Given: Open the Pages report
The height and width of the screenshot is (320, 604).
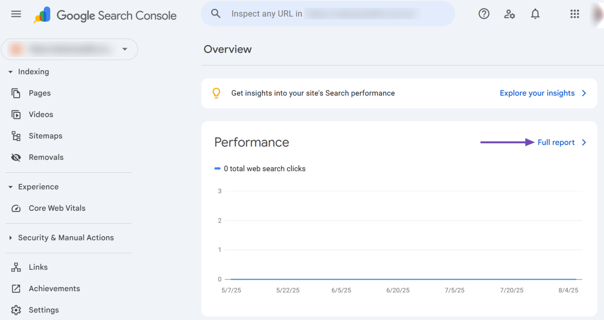Looking at the screenshot, I should click(39, 93).
